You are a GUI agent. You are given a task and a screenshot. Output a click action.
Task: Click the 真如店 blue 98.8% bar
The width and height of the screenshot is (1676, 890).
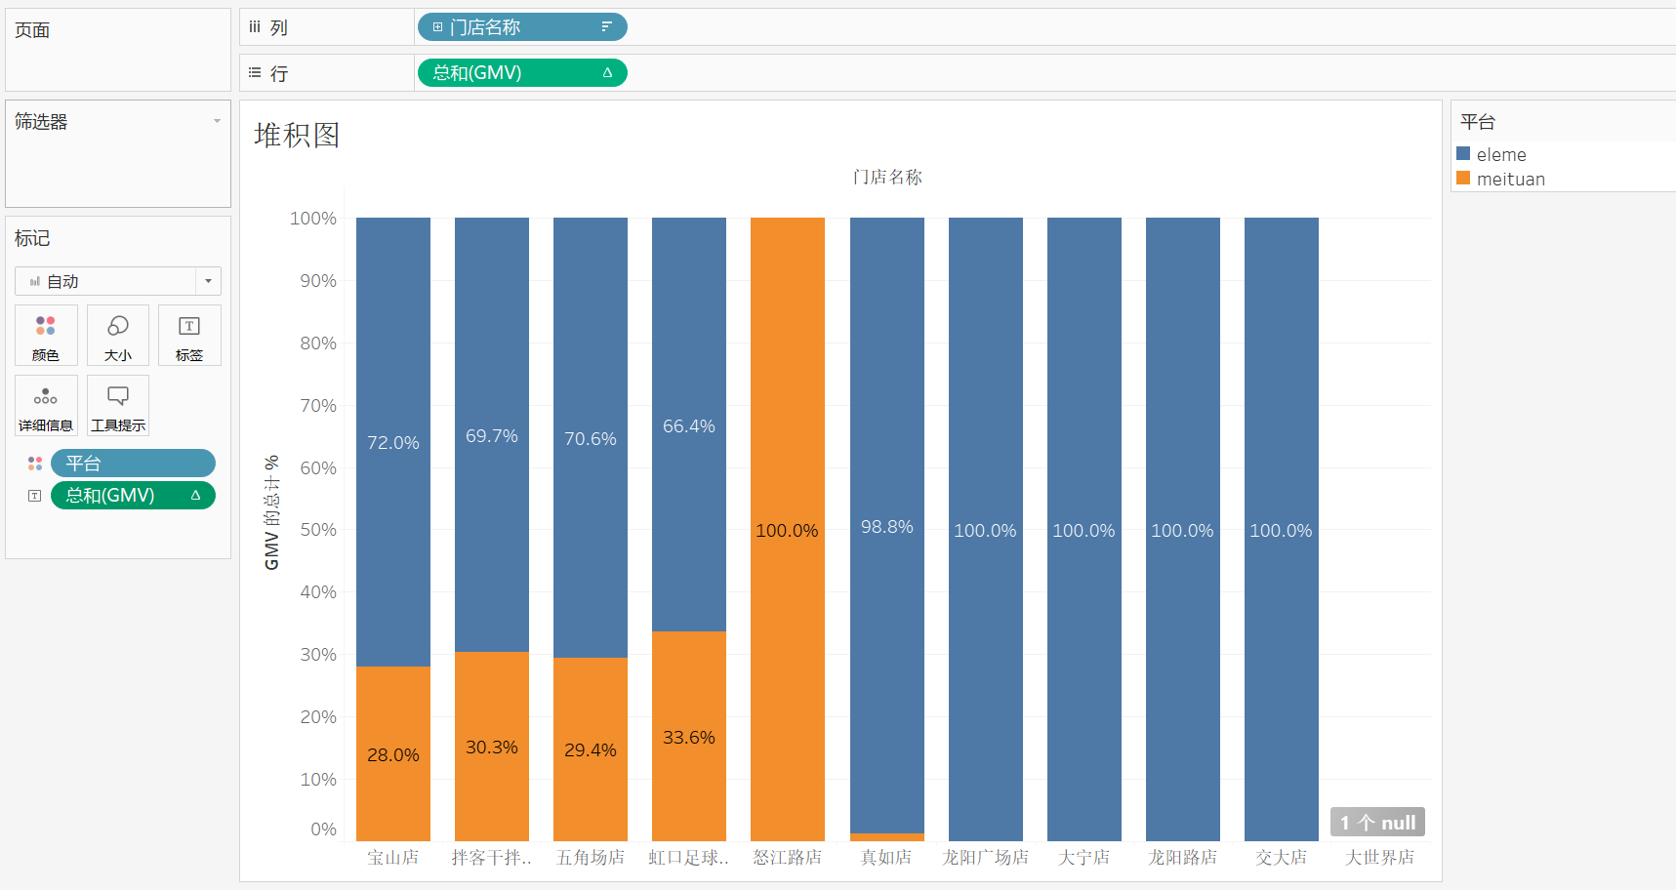coord(887,525)
